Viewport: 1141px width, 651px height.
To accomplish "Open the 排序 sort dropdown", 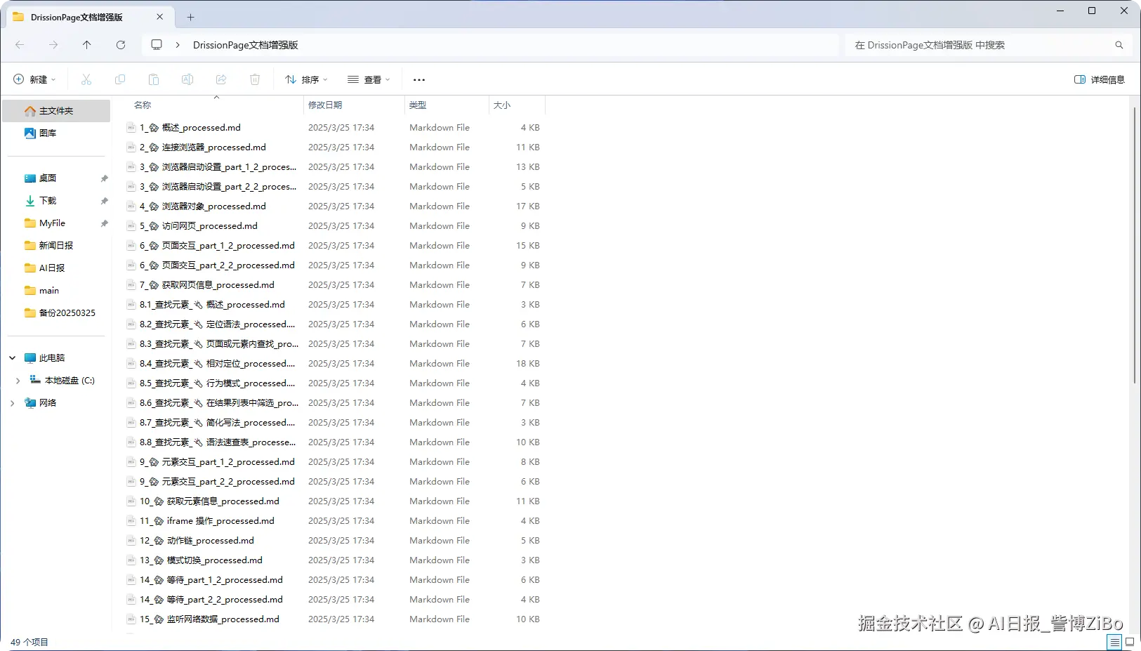I will point(306,79).
